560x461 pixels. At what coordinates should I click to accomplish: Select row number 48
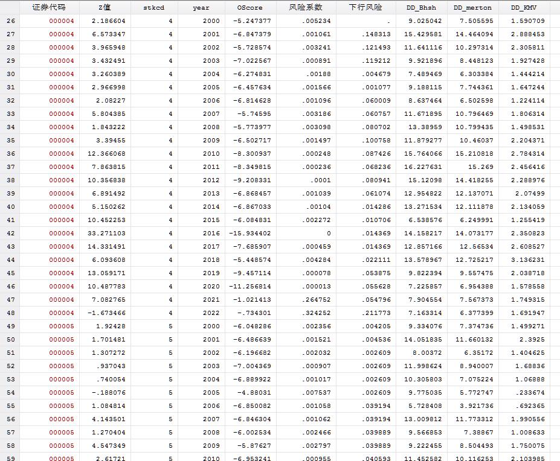pyautogui.click(x=11, y=313)
